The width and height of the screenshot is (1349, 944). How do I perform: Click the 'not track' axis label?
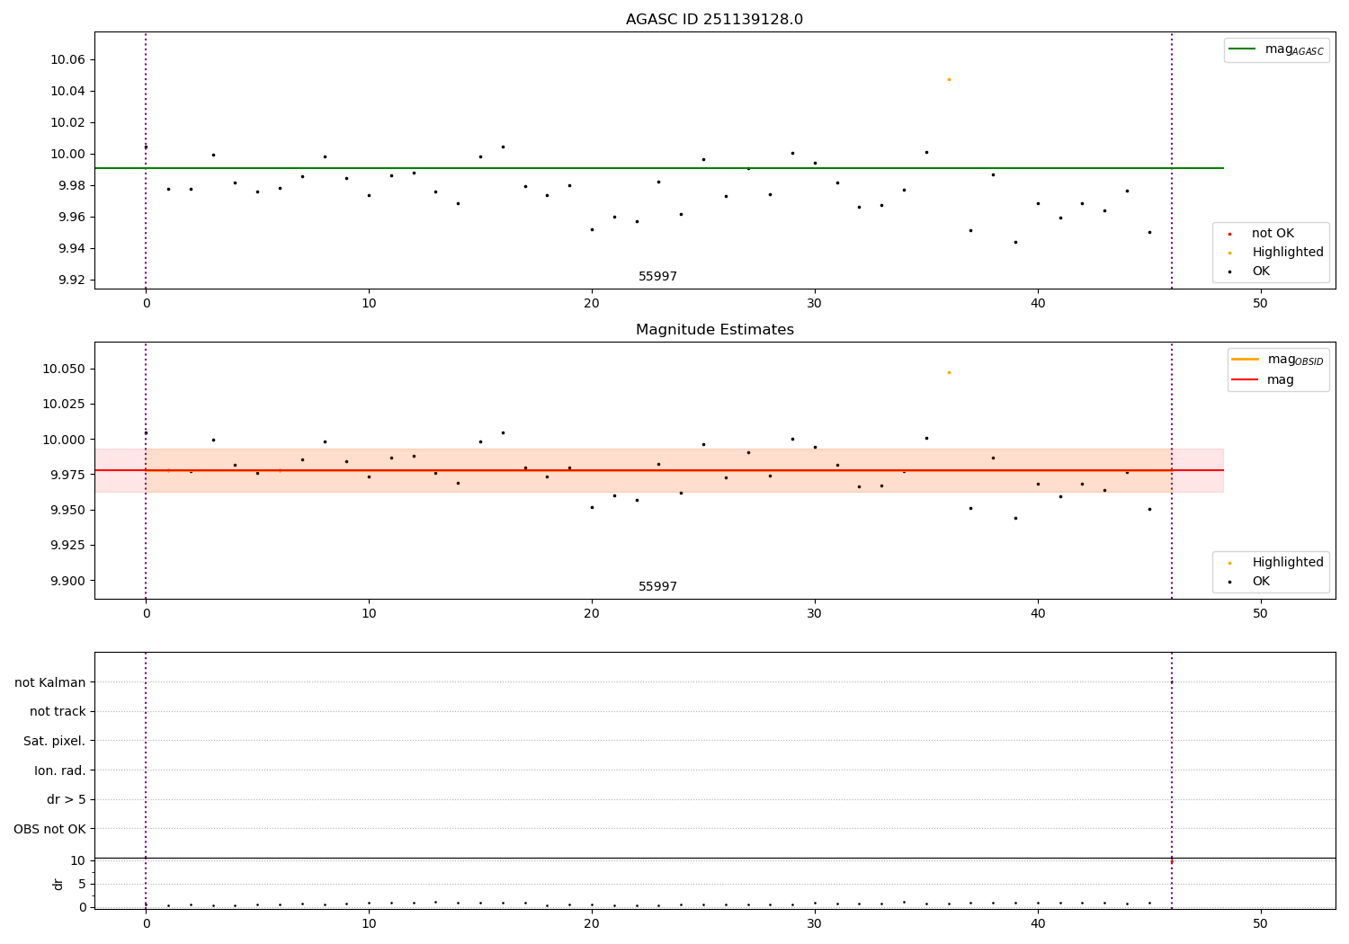coord(58,712)
